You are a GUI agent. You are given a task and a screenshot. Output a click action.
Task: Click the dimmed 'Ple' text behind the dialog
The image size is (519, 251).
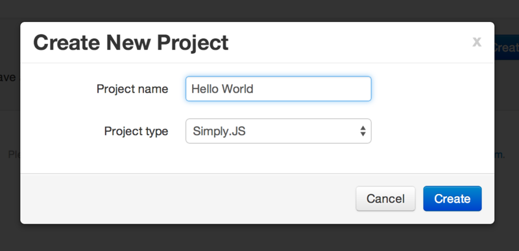tap(14, 155)
